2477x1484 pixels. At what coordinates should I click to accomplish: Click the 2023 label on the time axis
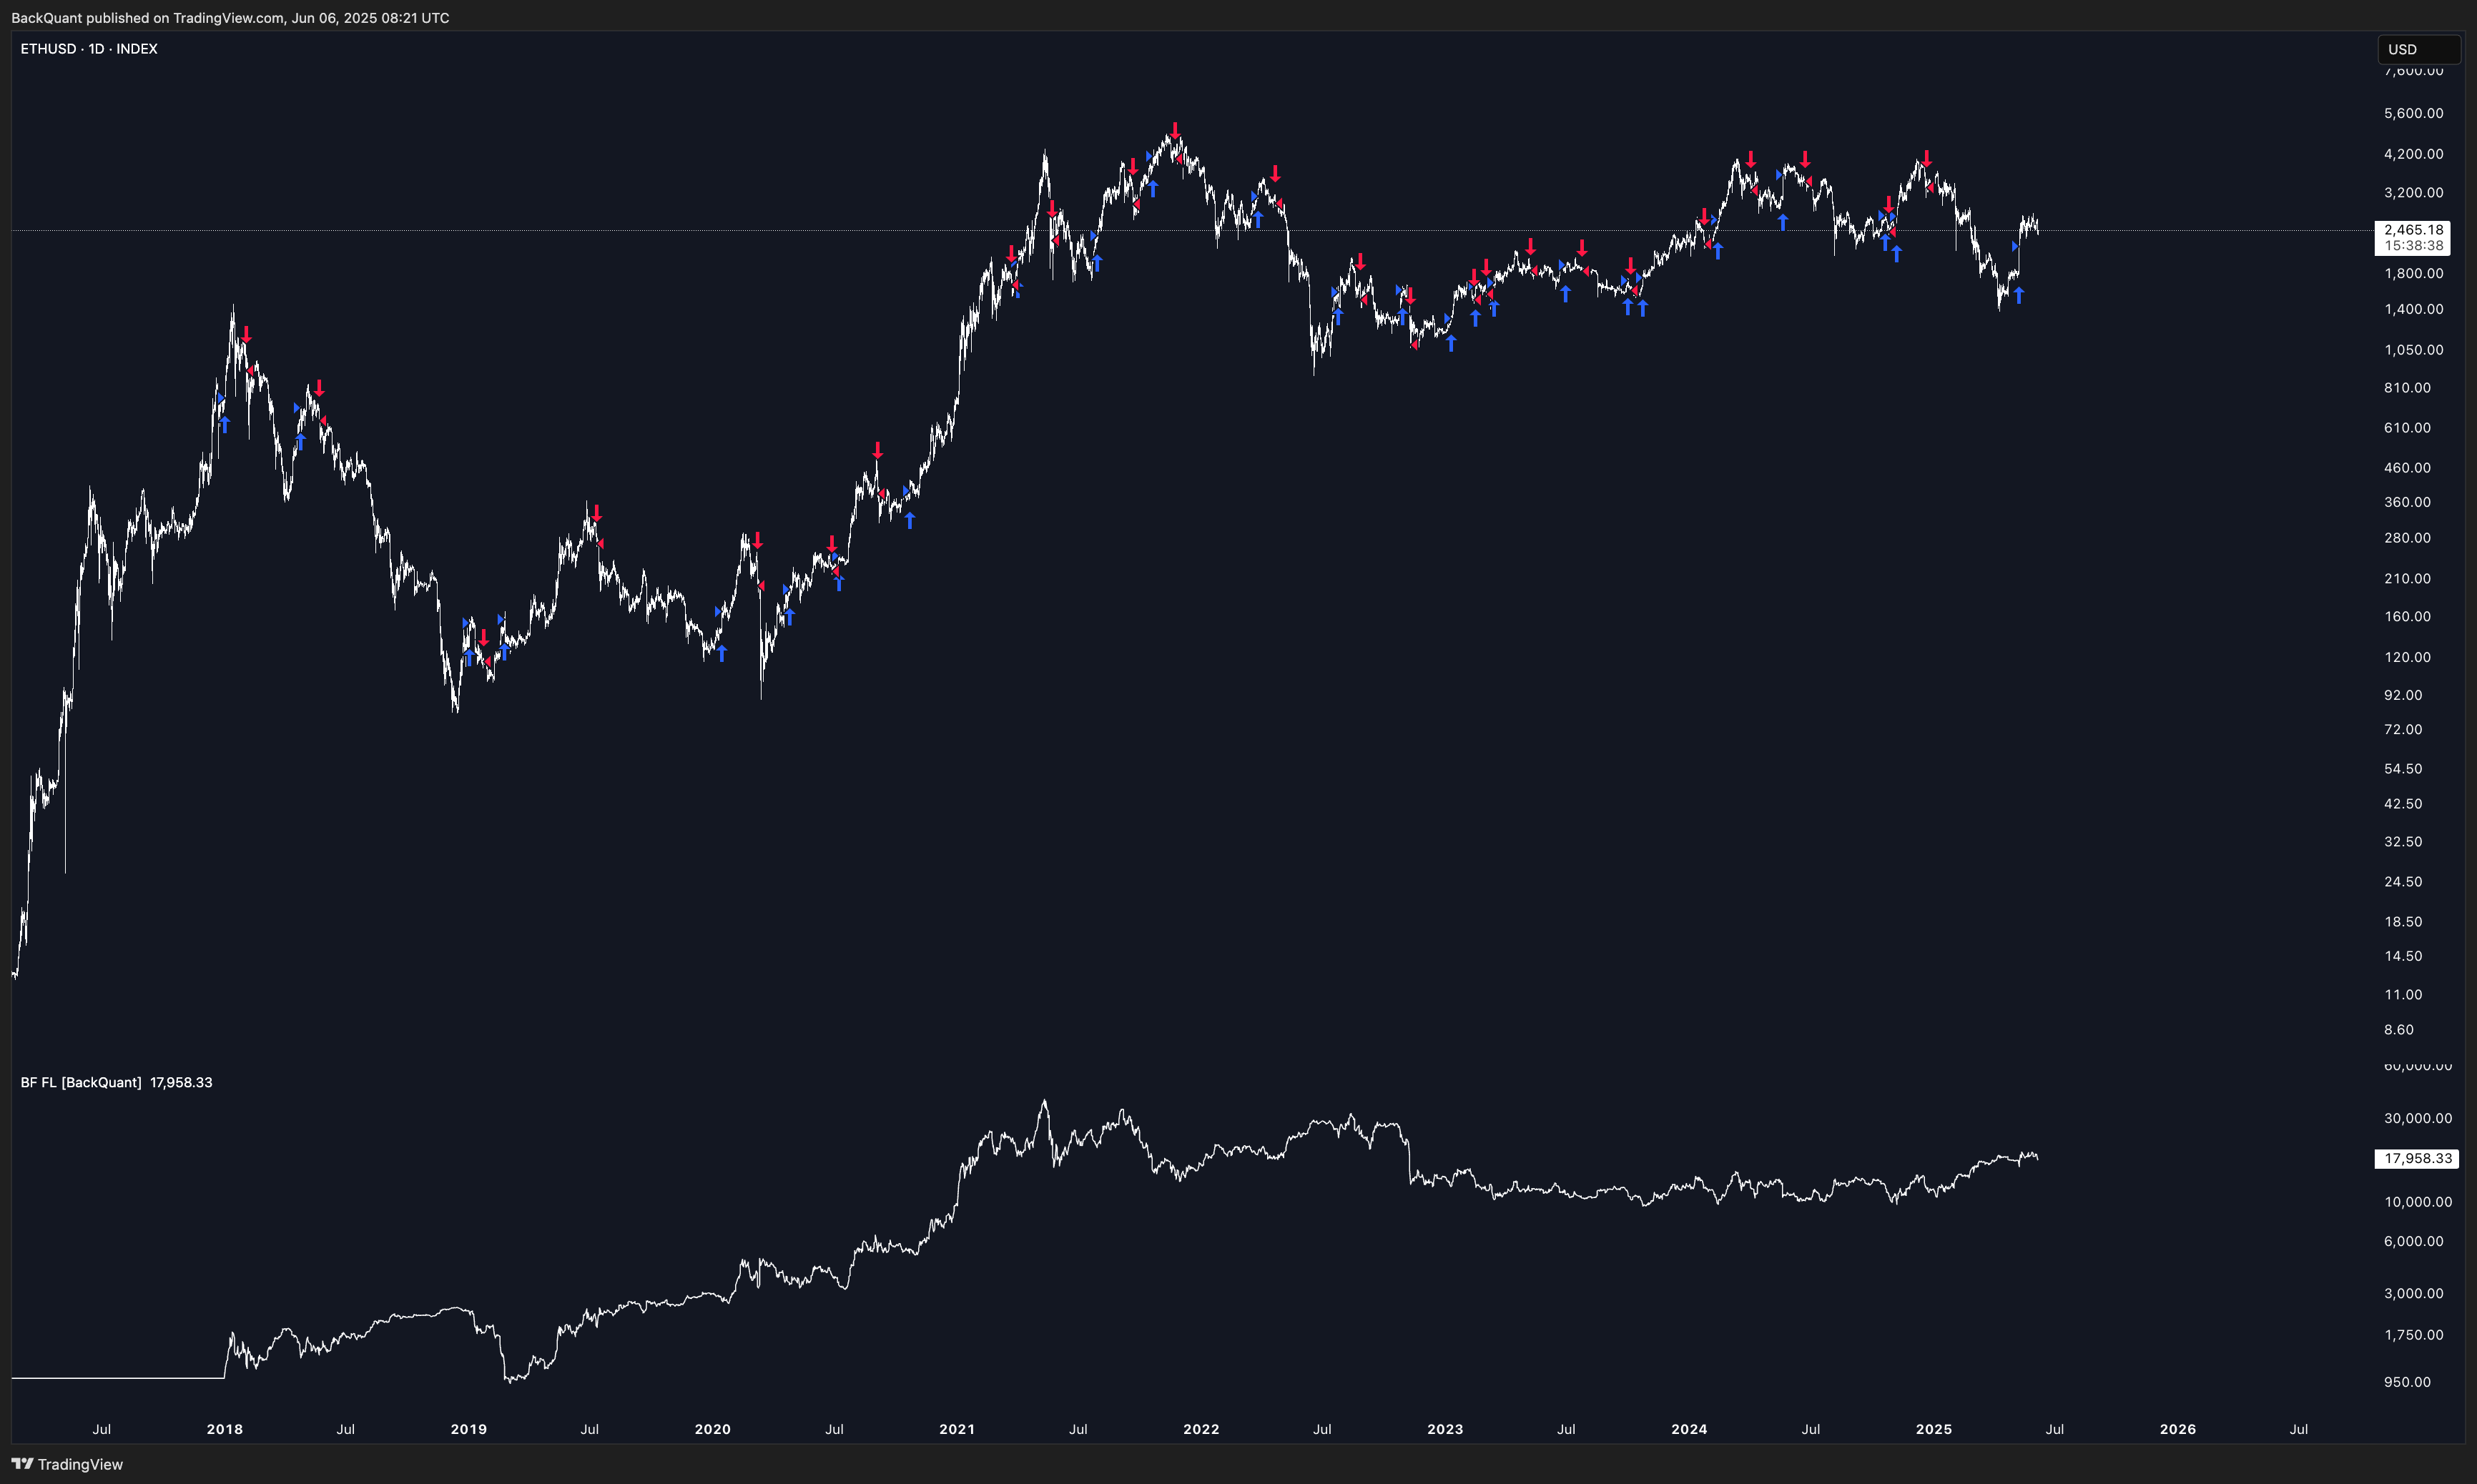click(1445, 1429)
